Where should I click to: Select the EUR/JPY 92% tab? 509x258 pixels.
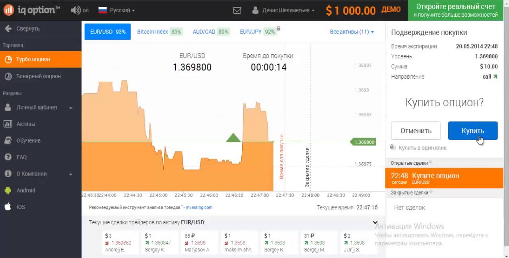(x=258, y=32)
